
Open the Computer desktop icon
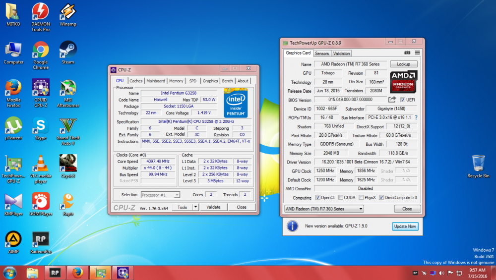point(13,53)
